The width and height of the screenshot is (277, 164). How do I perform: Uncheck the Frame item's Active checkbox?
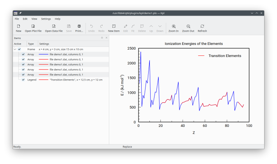tap(20, 49)
